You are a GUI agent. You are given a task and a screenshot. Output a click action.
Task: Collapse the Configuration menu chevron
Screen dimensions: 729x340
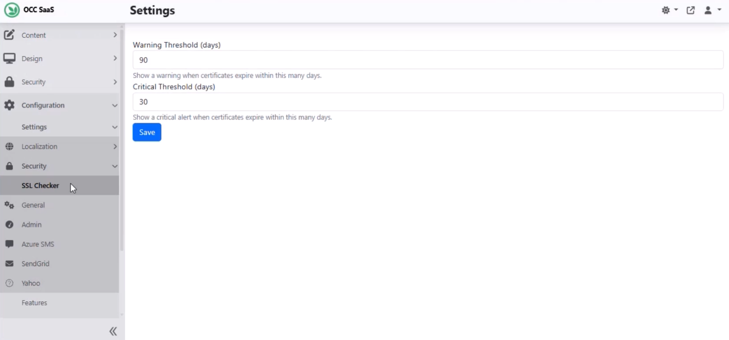115,105
